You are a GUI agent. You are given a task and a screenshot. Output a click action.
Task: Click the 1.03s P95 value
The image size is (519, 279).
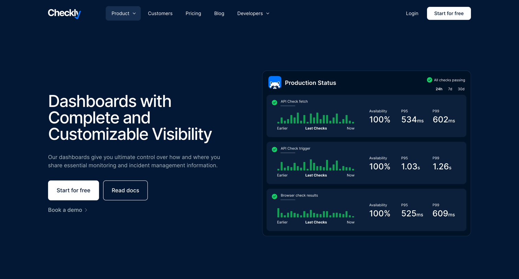coord(411,167)
